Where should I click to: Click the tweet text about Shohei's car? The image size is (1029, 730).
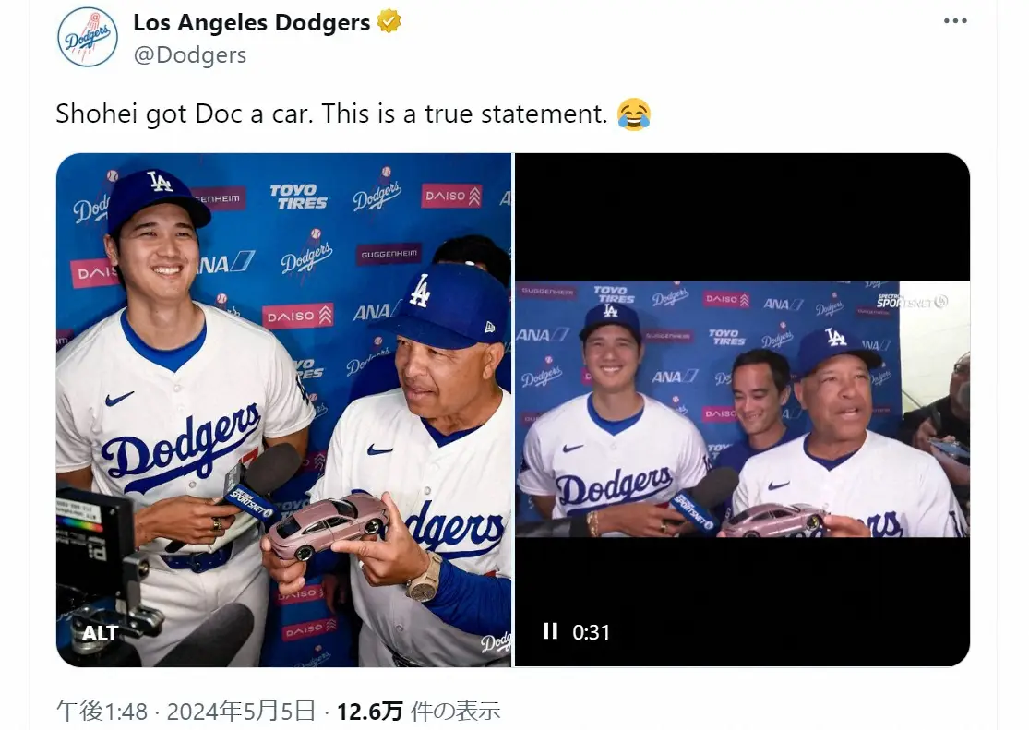pyautogui.click(x=331, y=114)
